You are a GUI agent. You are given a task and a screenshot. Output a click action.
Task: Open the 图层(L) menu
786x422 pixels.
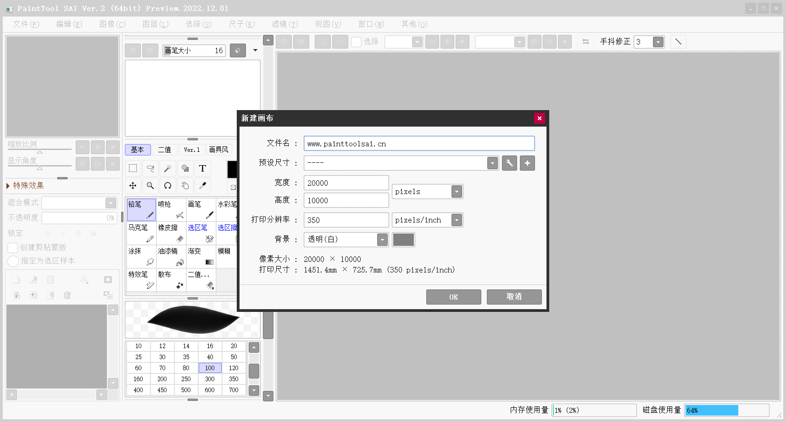(x=156, y=24)
